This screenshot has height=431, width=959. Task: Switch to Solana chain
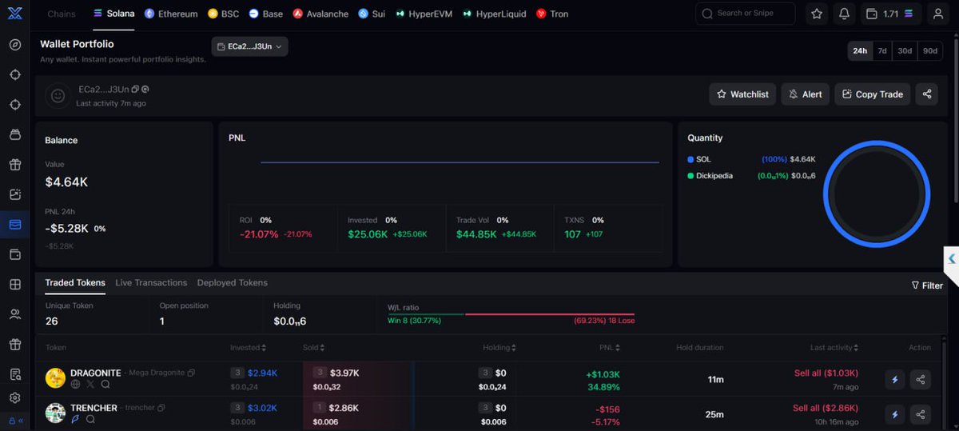(x=113, y=14)
